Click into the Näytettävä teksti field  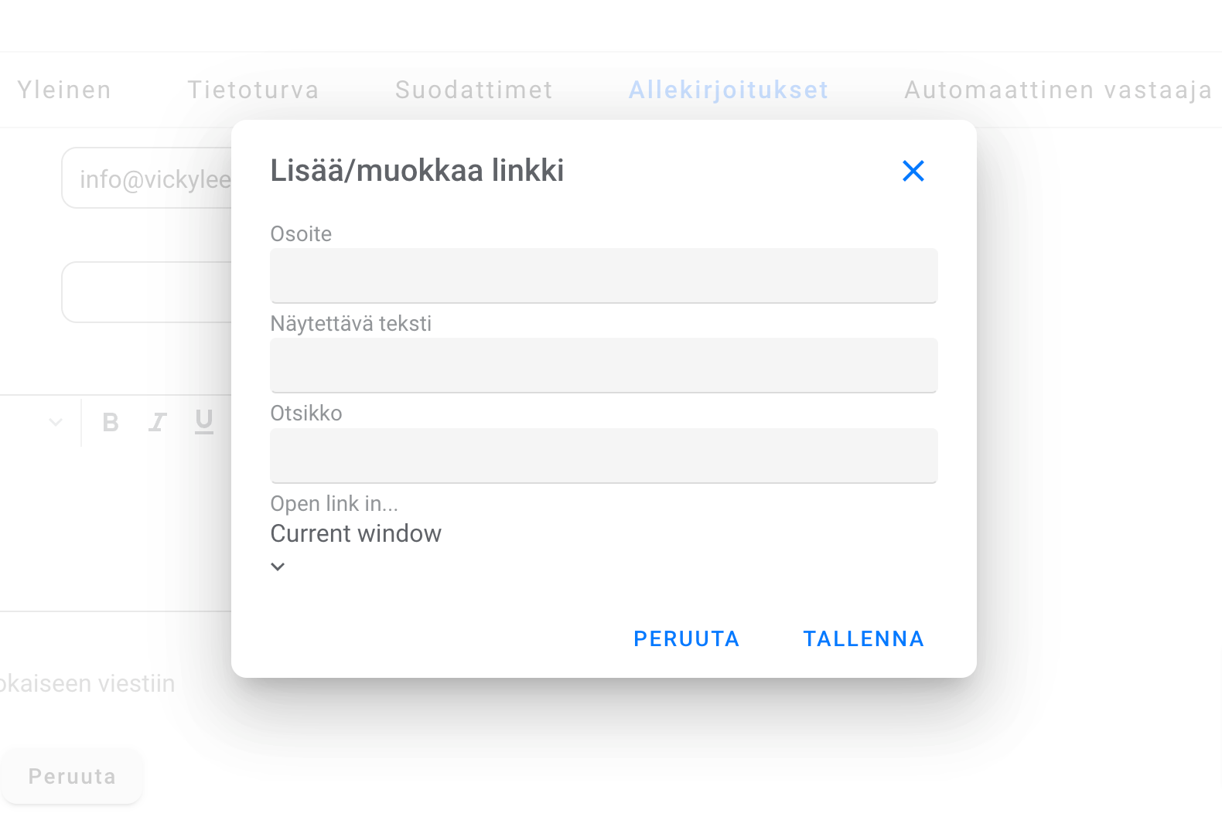603,365
